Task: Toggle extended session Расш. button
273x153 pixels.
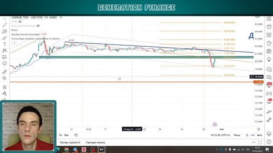Action: [x=237, y=135]
